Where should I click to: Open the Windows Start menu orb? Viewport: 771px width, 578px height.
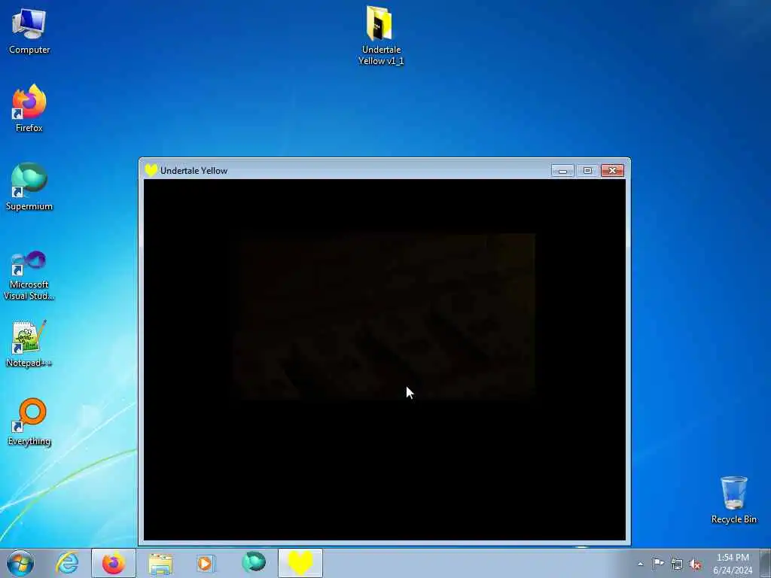[20, 563]
